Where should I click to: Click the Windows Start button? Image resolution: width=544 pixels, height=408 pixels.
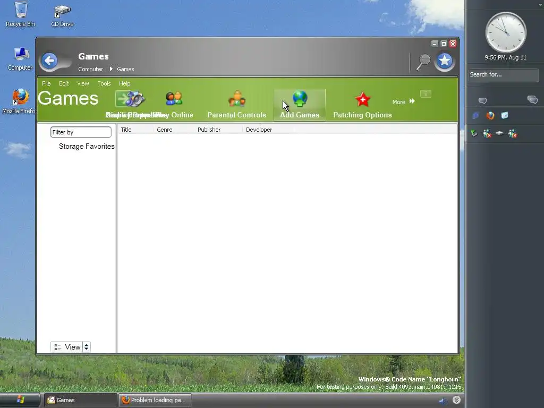20,400
